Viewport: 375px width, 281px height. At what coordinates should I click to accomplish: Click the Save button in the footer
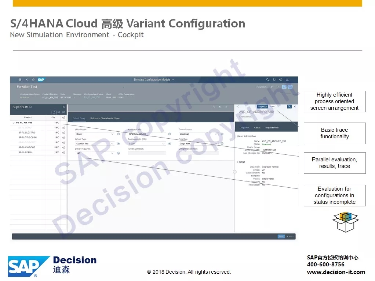[x=281, y=236]
